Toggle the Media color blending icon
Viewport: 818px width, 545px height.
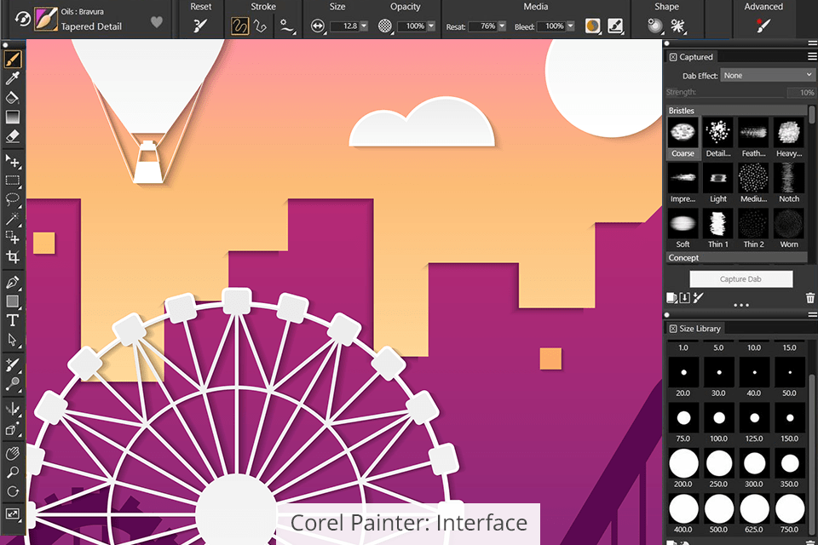point(593,26)
